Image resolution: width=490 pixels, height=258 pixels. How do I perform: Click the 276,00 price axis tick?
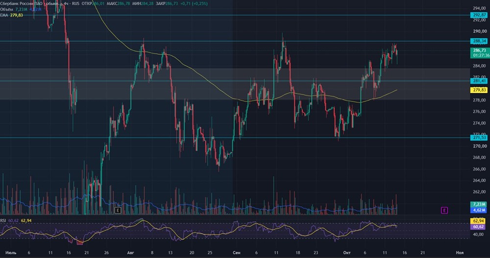tap(480, 112)
